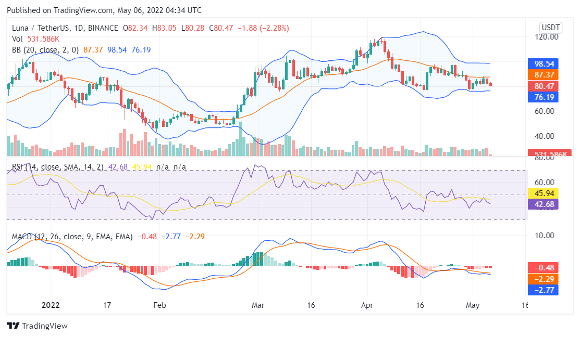Click the TradingView logo icon
Image resolution: width=580 pixels, height=337 pixels.
[13, 326]
